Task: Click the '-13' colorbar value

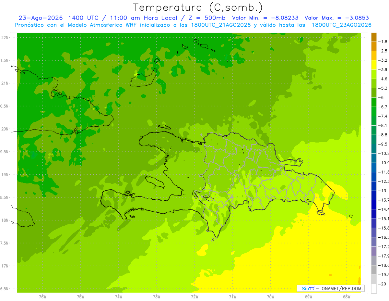Action: tap(383, 191)
